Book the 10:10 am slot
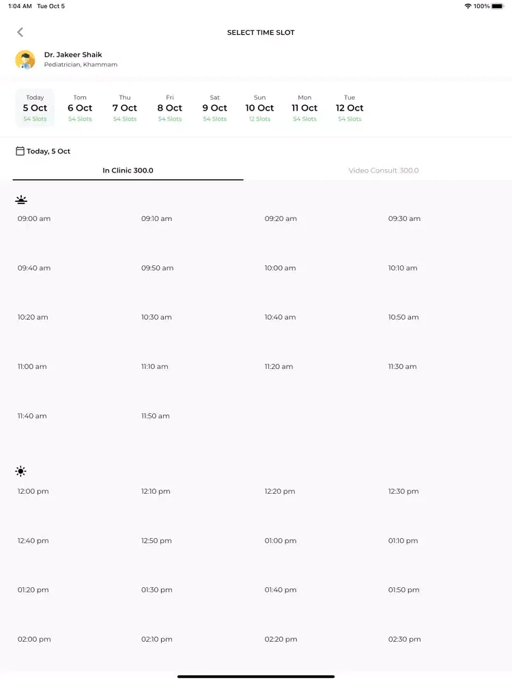The image size is (512, 682). click(x=403, y=268)
